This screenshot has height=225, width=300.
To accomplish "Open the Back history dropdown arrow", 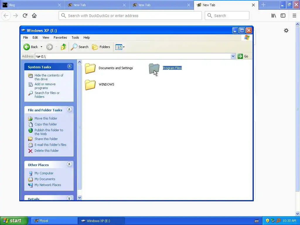I will [41, 47].
